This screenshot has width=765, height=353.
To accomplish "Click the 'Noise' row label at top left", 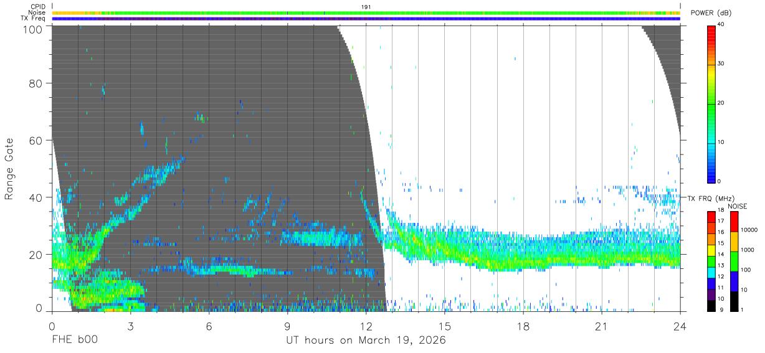I will (37, 12).
